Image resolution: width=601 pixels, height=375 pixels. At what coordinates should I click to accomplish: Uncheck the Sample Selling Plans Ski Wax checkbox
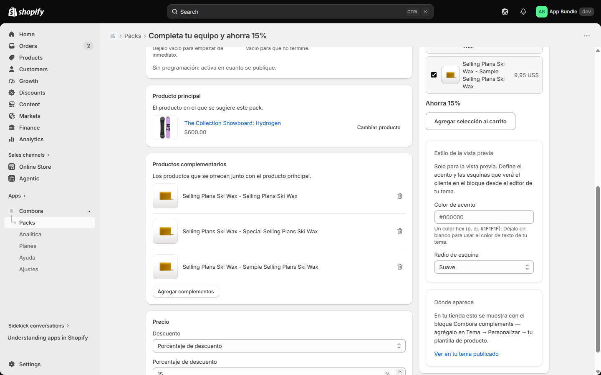(x=434, y=75)
